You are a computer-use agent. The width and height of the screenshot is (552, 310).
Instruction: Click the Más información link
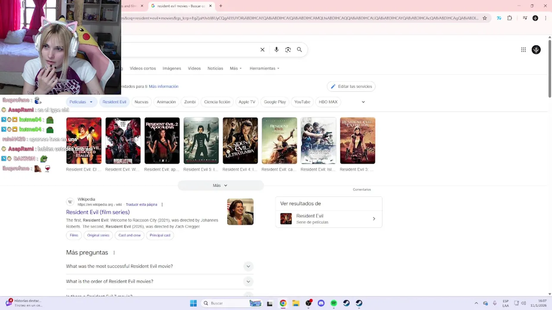(163, 87)
